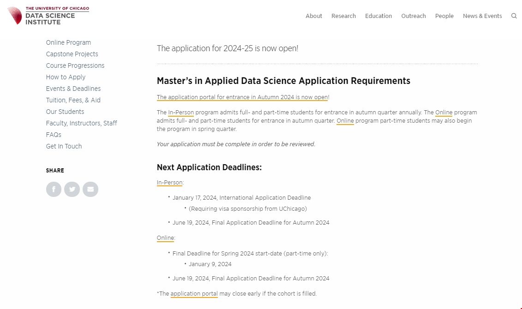Click the search magnifier icon
Viewport: 522px width, 309px height.
click(x=514, y=16)
